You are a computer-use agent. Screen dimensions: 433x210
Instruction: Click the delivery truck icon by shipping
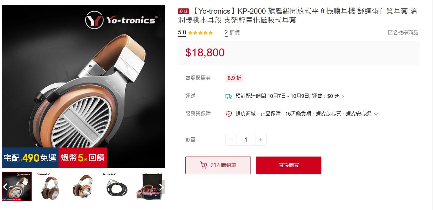[229, 96]
